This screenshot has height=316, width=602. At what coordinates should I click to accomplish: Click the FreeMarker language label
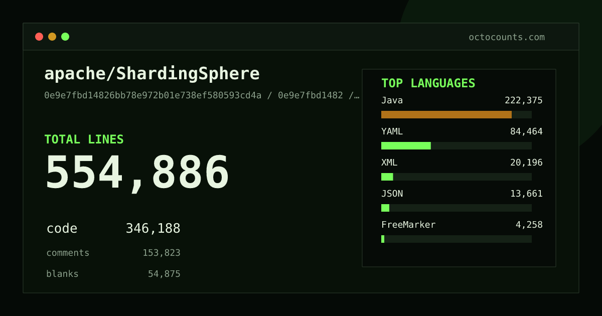[x=408, y=225]
